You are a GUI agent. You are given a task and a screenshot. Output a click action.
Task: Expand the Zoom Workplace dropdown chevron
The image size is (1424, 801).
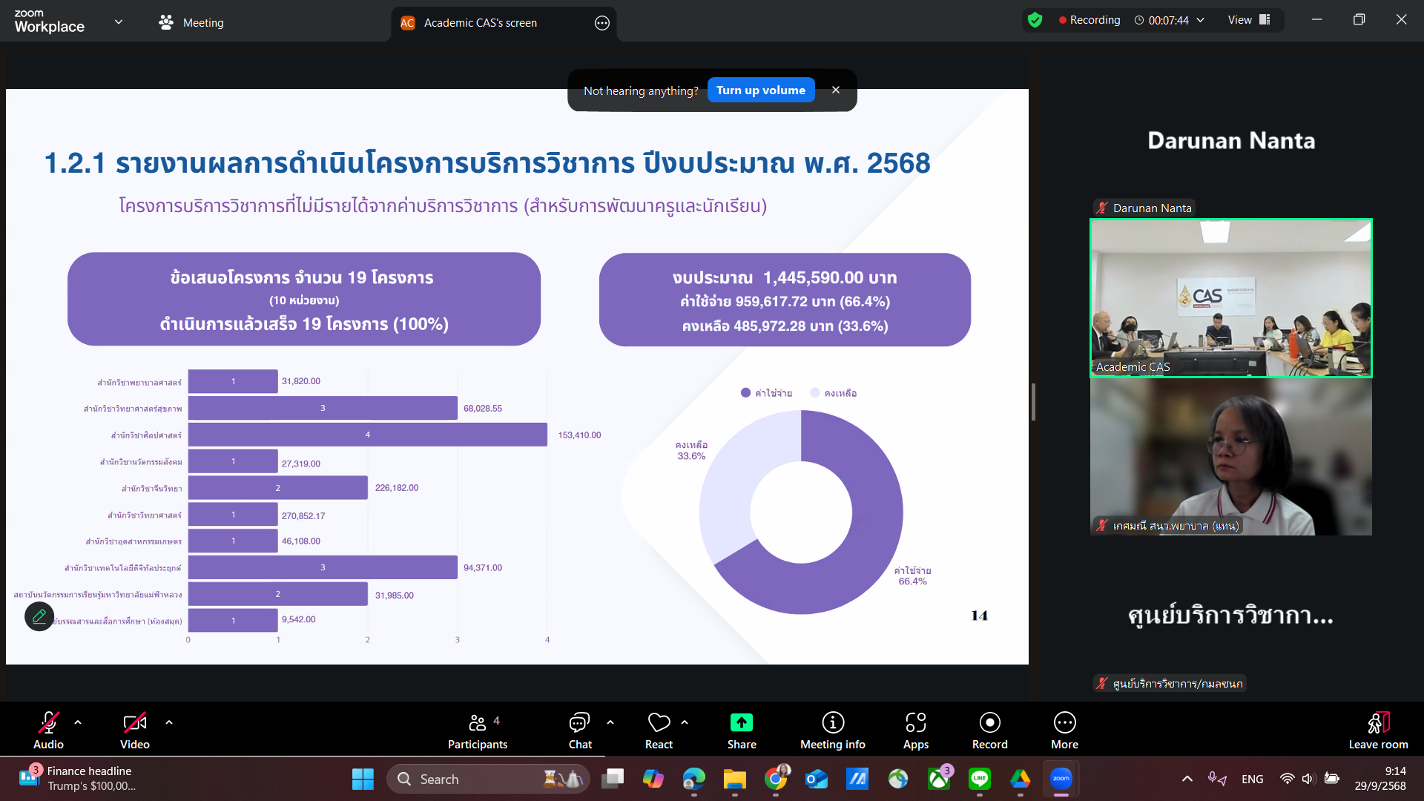point(119,22)
